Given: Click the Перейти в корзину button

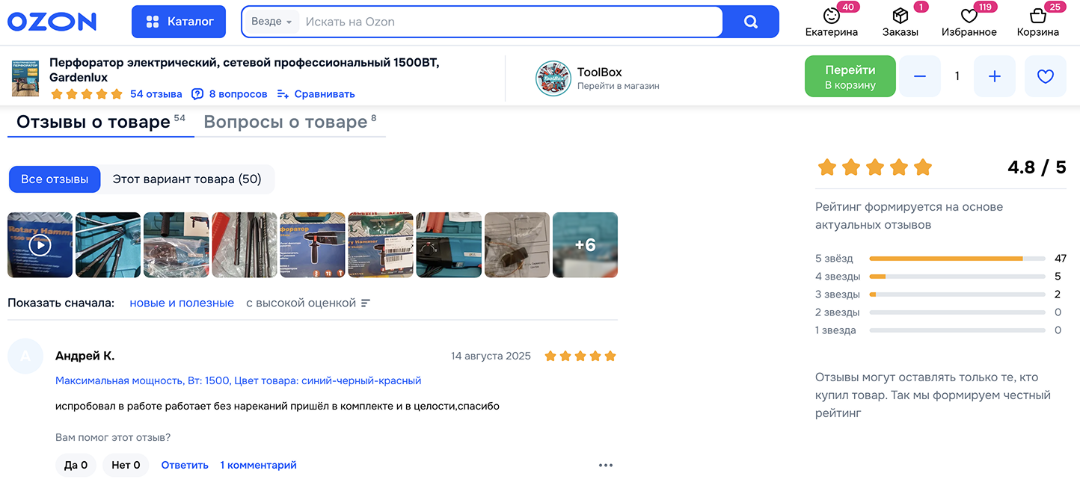Looking at the screenshot, I should 850,76.
